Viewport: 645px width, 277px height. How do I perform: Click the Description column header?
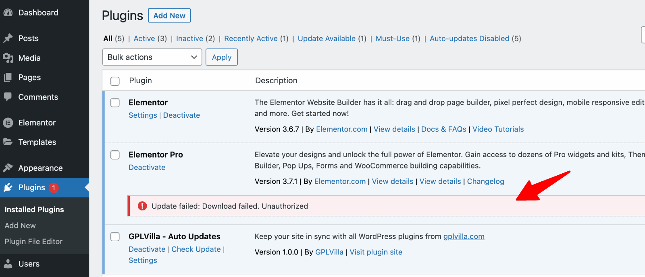[276, 81]
